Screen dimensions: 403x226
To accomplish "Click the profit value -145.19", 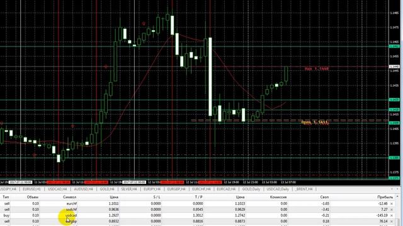I will (x=382, y=215).
